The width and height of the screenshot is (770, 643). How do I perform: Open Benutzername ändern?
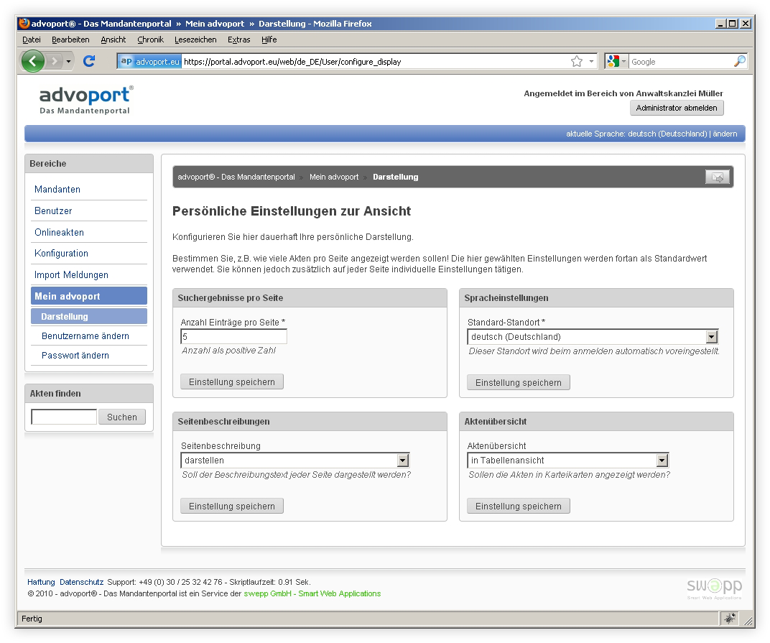85,336
